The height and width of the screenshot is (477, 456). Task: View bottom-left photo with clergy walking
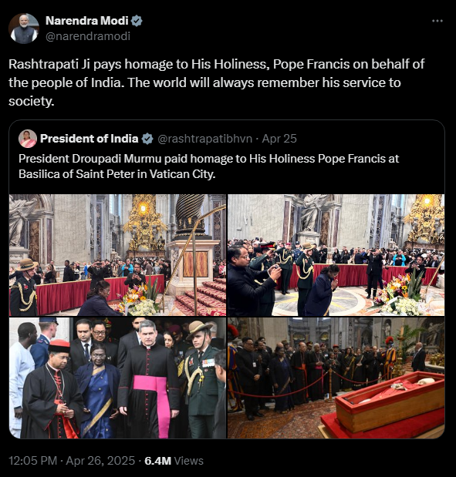click(x=117, y=378)
